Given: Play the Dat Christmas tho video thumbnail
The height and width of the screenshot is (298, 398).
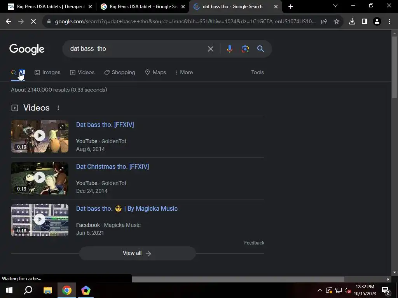Looking at the screenshot, I should coord(40,178).
